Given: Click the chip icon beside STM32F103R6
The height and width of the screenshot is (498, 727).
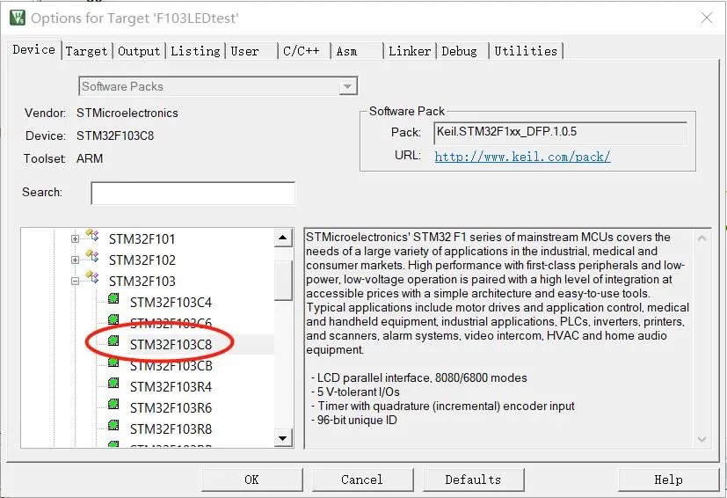Looking at the screenshot, I should pos(113,404).
